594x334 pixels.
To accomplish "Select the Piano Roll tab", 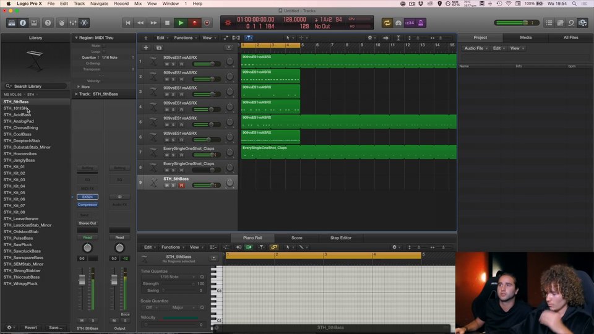I will click(x=252, y=238).
